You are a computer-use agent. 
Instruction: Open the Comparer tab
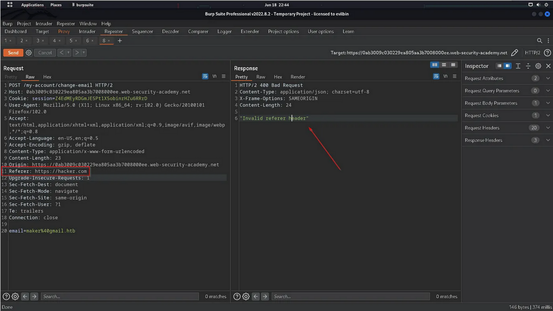198,31
